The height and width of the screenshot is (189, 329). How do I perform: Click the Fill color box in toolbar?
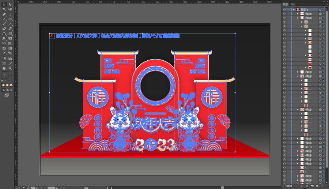click(x=5, y=75)
